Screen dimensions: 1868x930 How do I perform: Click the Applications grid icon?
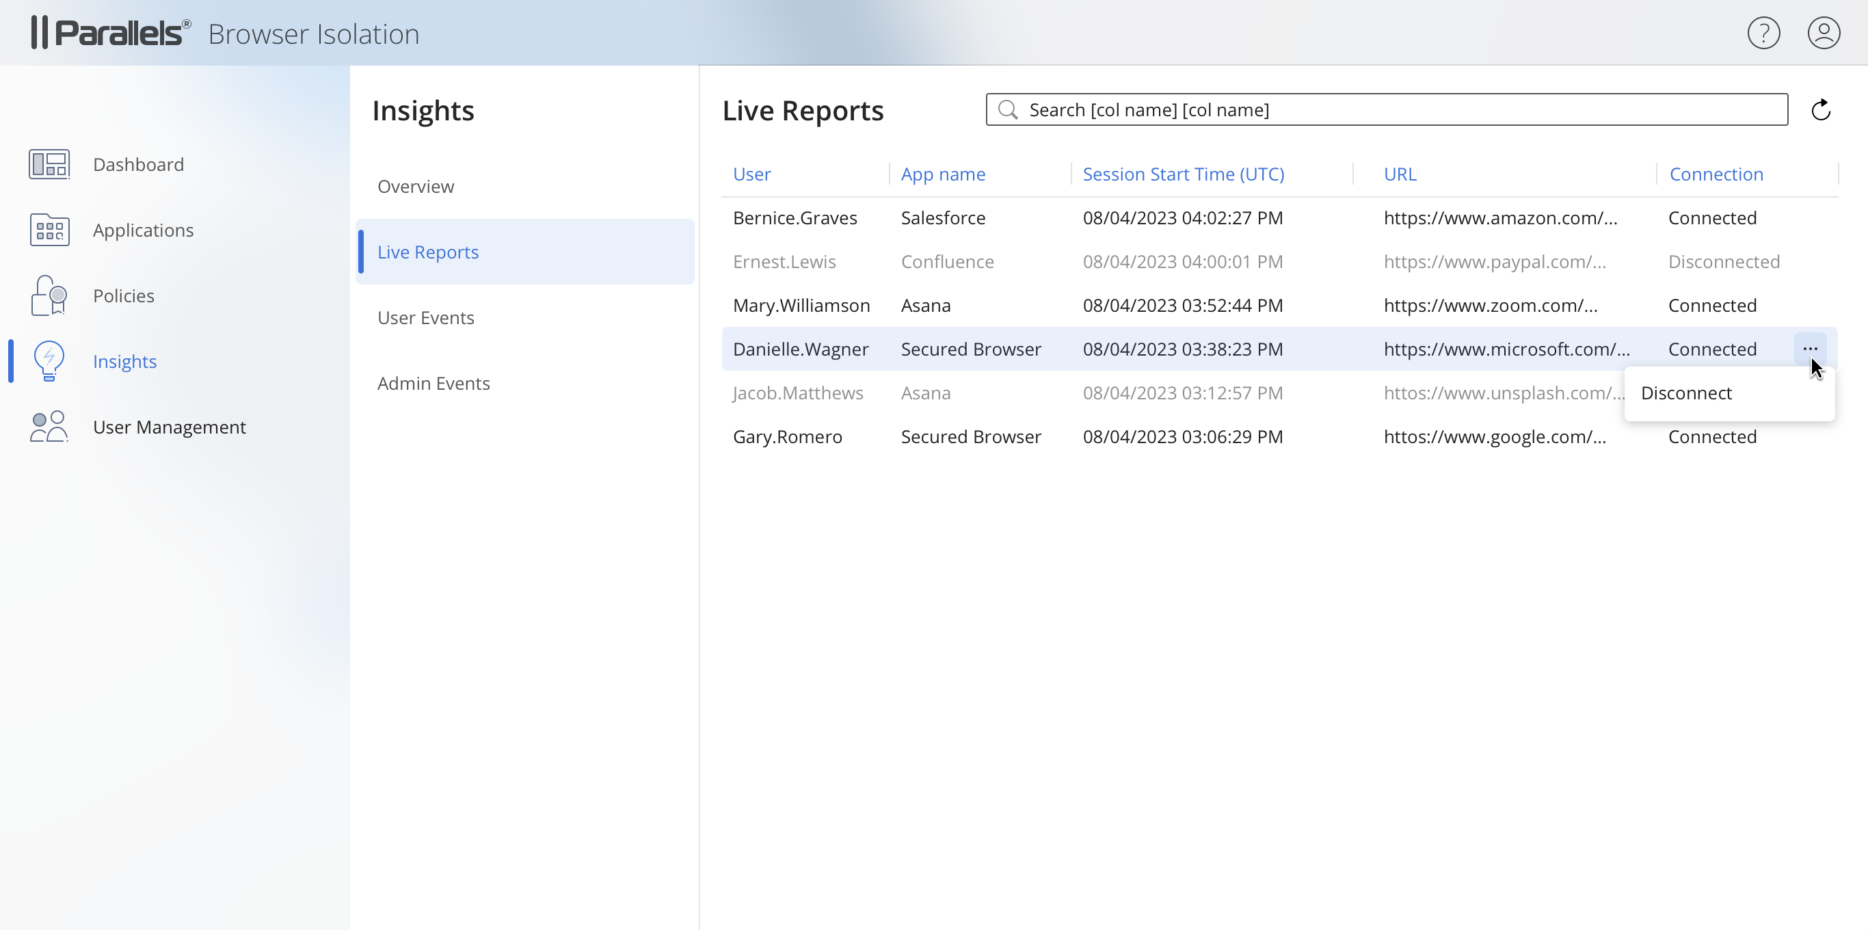pyautogui.click(x=49, y=230)
